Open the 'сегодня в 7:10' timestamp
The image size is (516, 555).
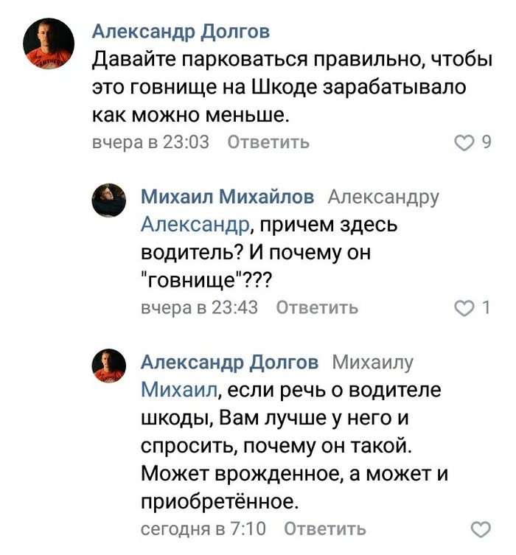(x=203, y=528)
